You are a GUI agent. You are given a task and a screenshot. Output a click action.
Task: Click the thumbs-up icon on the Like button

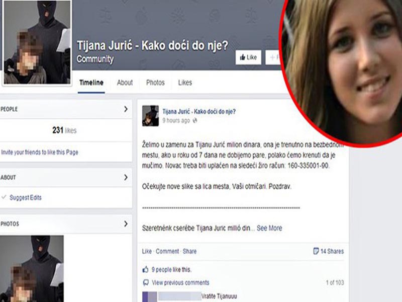(243, 56)
